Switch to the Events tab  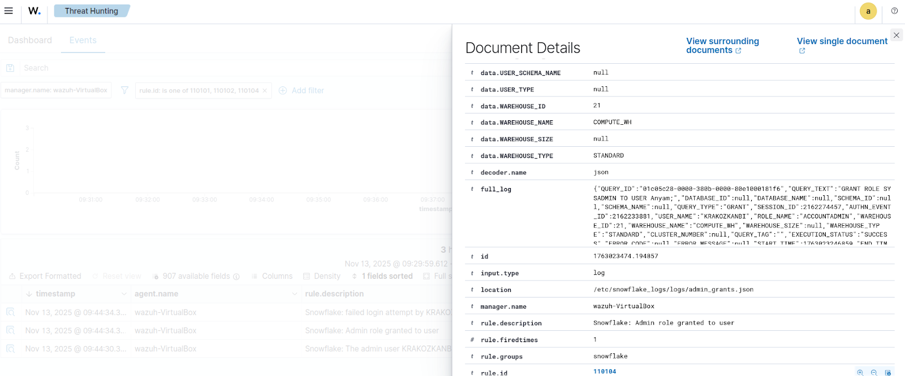click(x=83, y=40)
